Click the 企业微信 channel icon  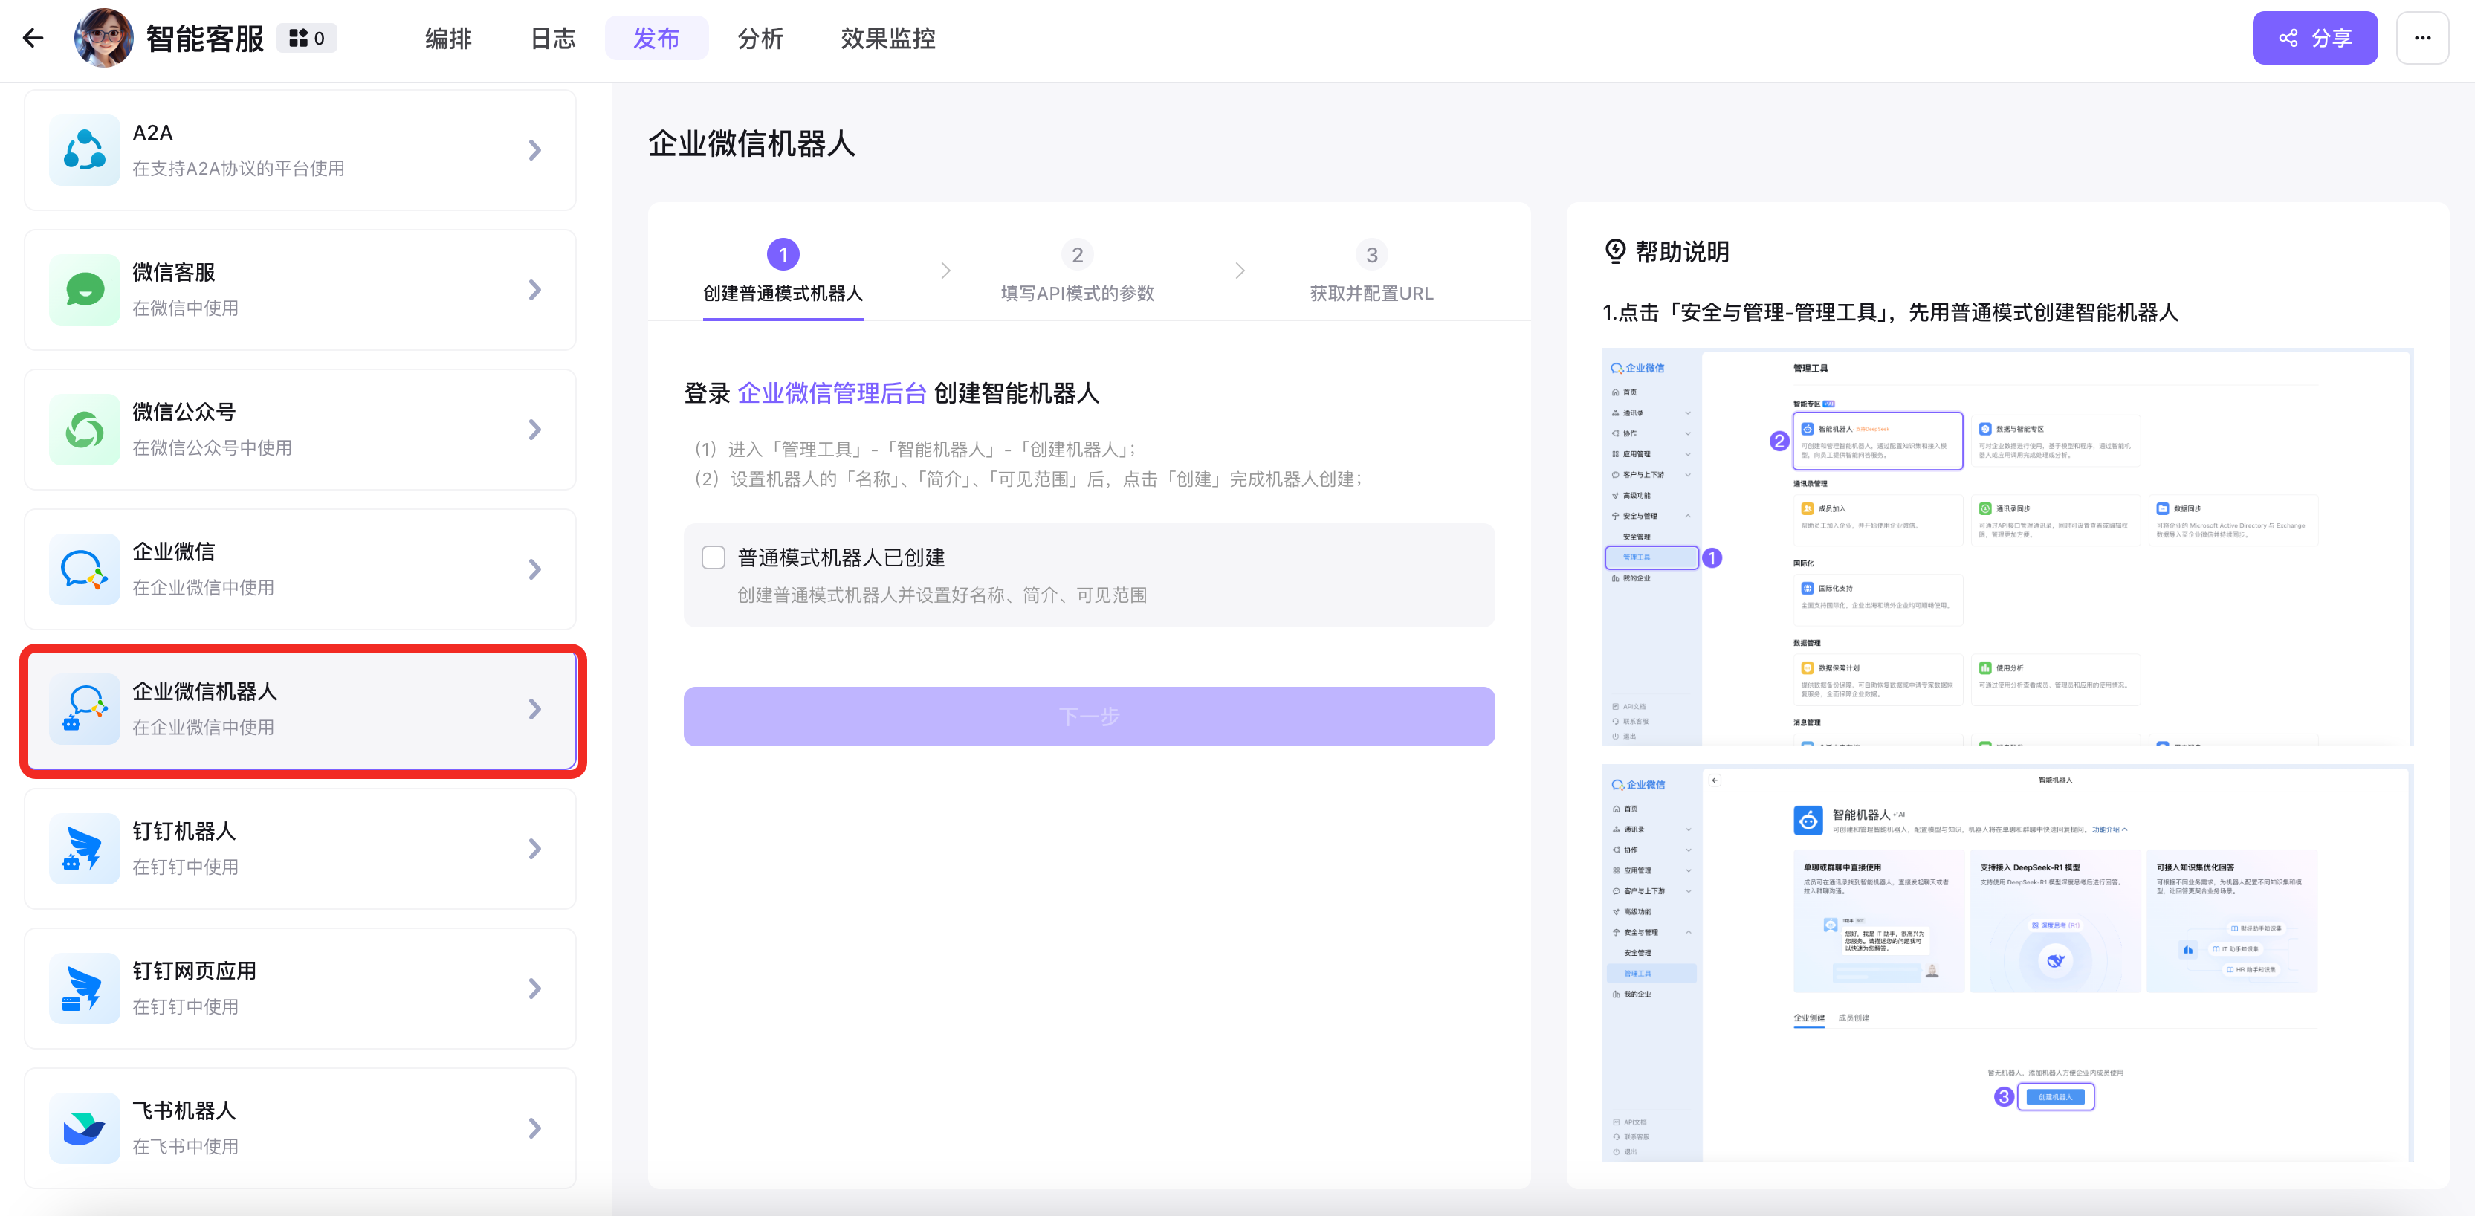tap(85, 569)
